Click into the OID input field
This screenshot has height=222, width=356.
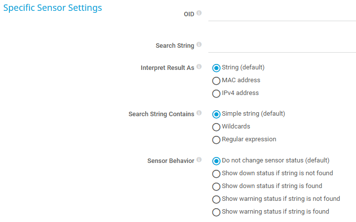point(282,14)
